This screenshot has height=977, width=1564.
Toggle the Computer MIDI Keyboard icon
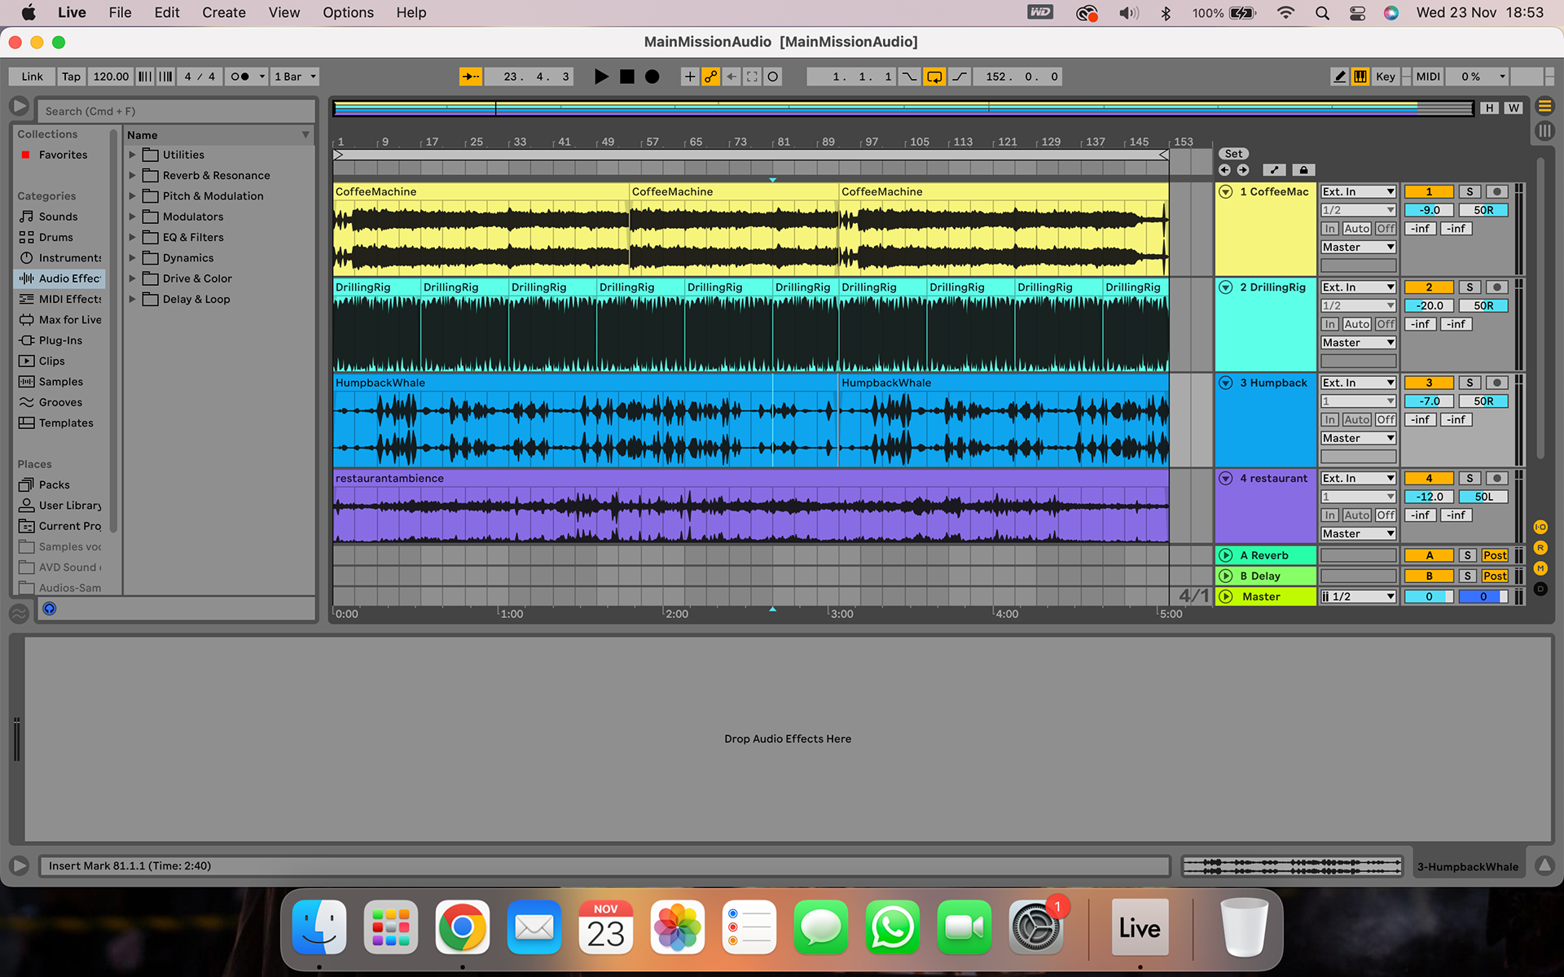pyautogui.click(x=1360, y=77)
